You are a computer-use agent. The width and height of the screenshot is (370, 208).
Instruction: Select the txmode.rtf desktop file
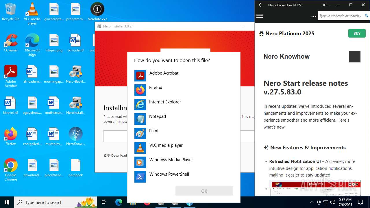pyautogui.click(x=76, y=43)
